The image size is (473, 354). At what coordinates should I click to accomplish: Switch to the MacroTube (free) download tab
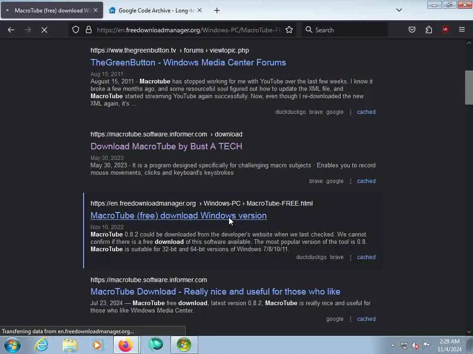tap(52, 10)
